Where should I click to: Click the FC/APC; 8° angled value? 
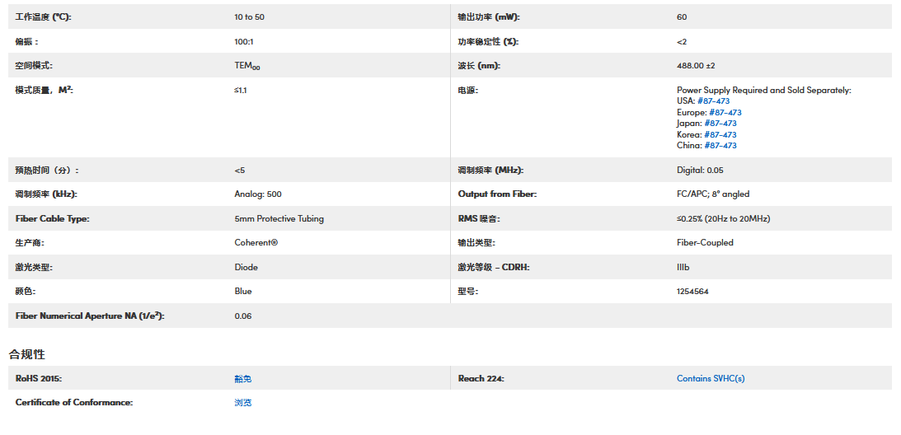tap(712, 194)
